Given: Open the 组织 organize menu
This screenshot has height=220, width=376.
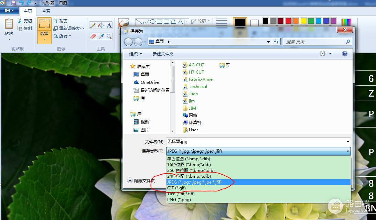Looking at the screenshot, I should pos(136,54).
